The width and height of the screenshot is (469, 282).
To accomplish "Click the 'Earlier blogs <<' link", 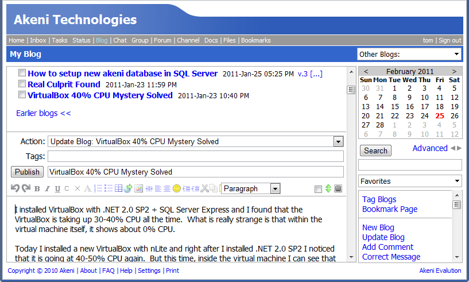I will [x=44, y=113].
